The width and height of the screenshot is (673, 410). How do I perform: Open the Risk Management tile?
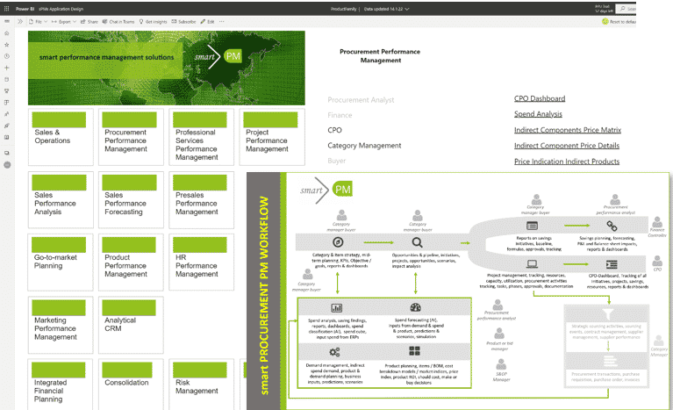coord(201,385)
